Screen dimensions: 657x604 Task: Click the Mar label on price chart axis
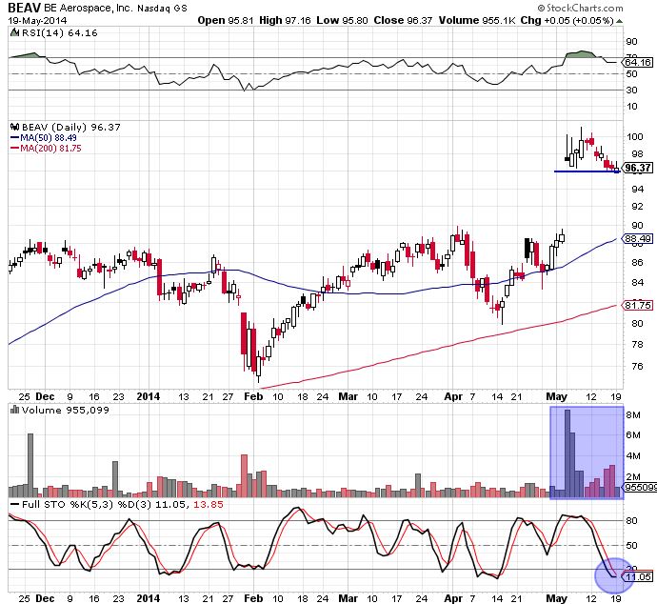(x=348, y=396)
